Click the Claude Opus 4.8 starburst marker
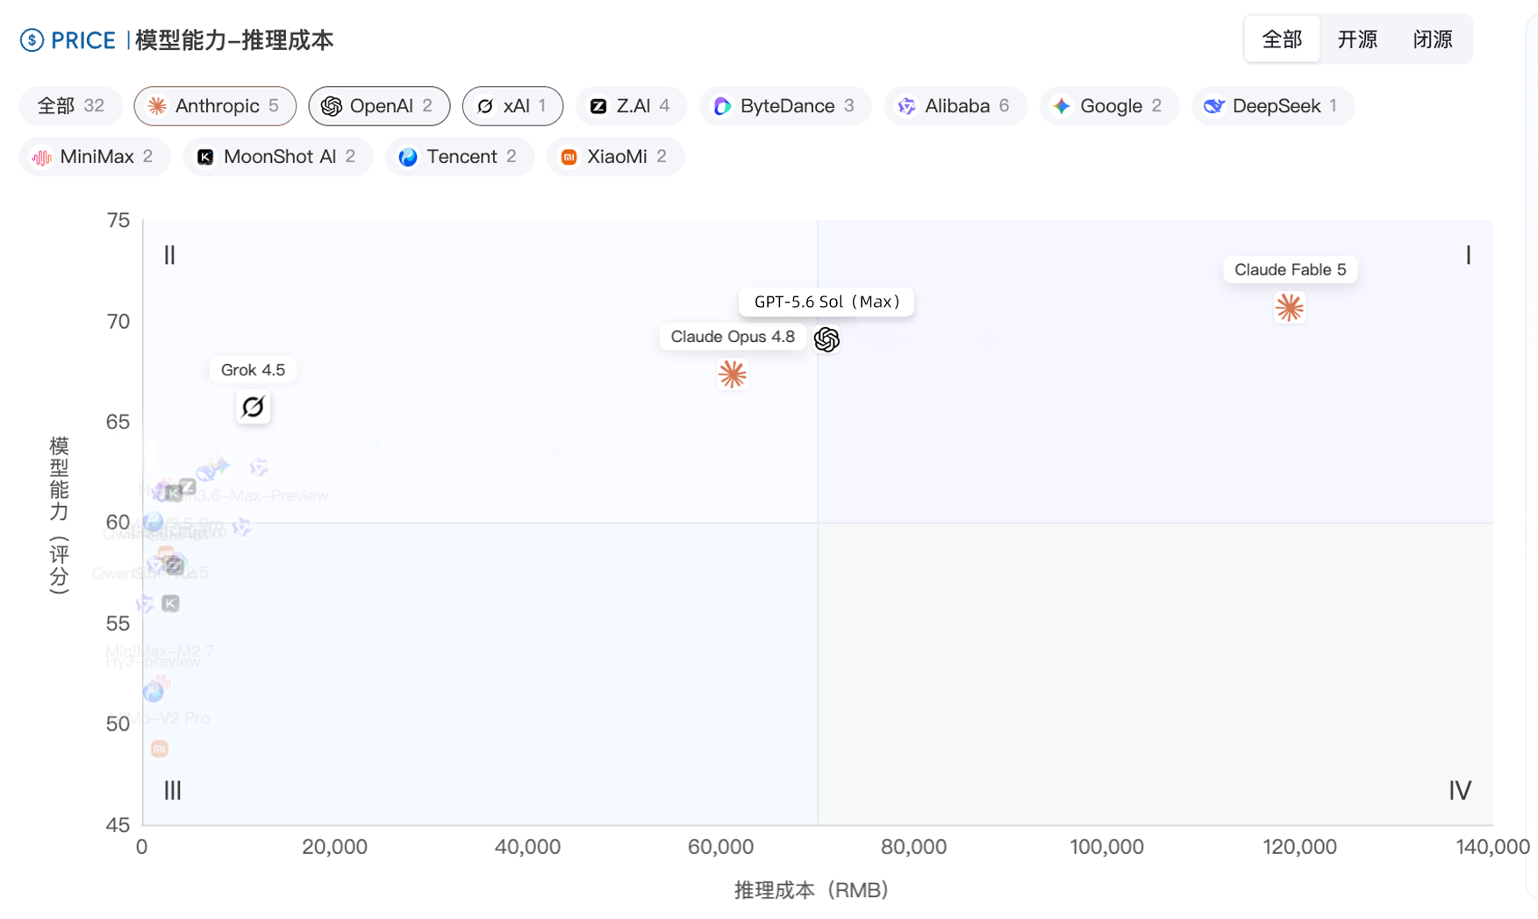The image size is (1538, 919). click(732, 374)
